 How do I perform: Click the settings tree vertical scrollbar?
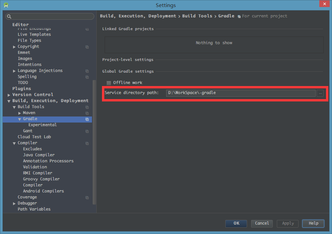point(94,142)
